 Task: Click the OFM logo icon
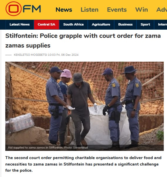tap(14, 9)
